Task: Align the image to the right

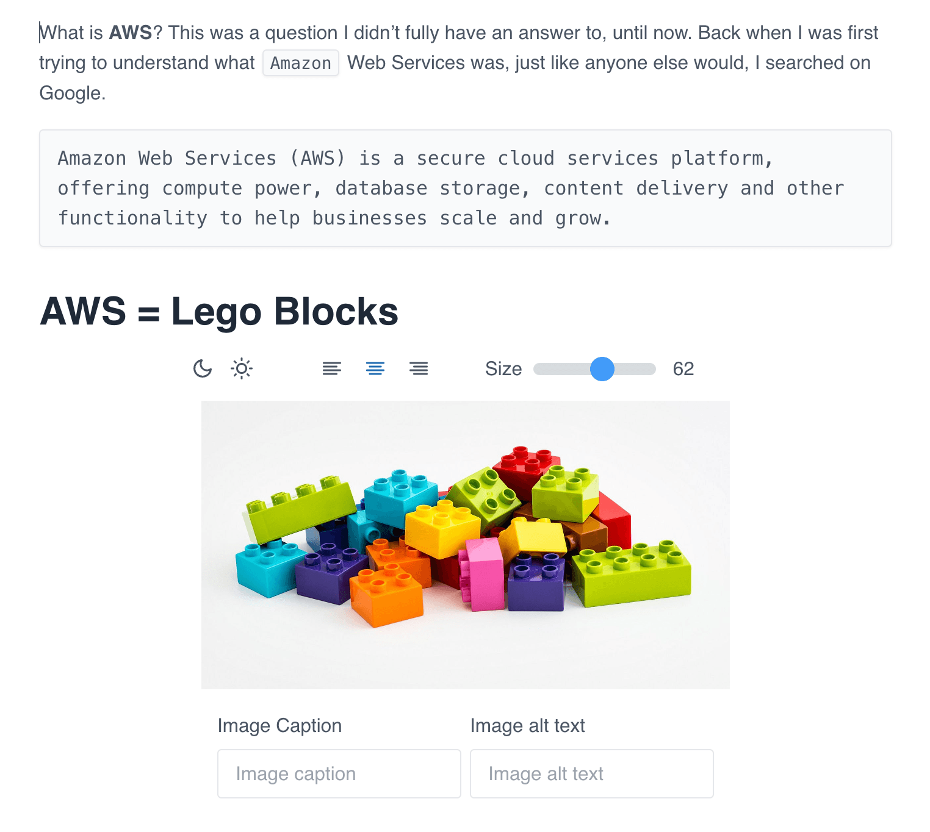Action: 419,368
